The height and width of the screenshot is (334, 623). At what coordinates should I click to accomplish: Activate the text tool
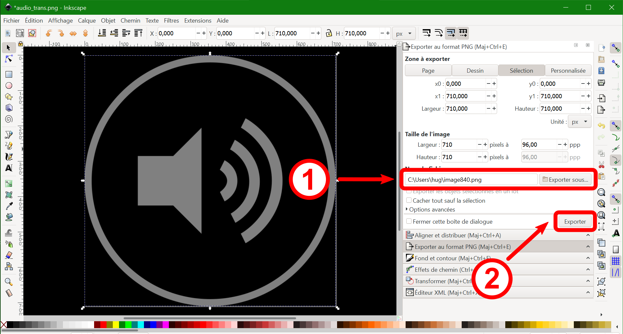point(9,168)
